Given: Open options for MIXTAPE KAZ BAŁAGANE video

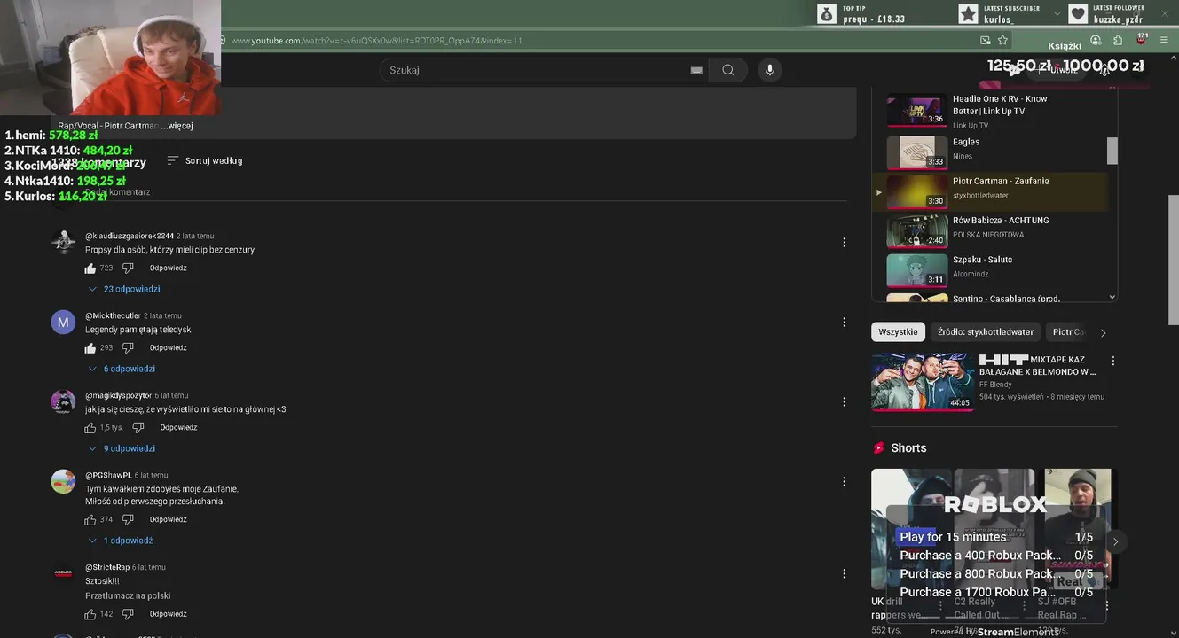Looking at the screenshot, I should pos(1112,361).
